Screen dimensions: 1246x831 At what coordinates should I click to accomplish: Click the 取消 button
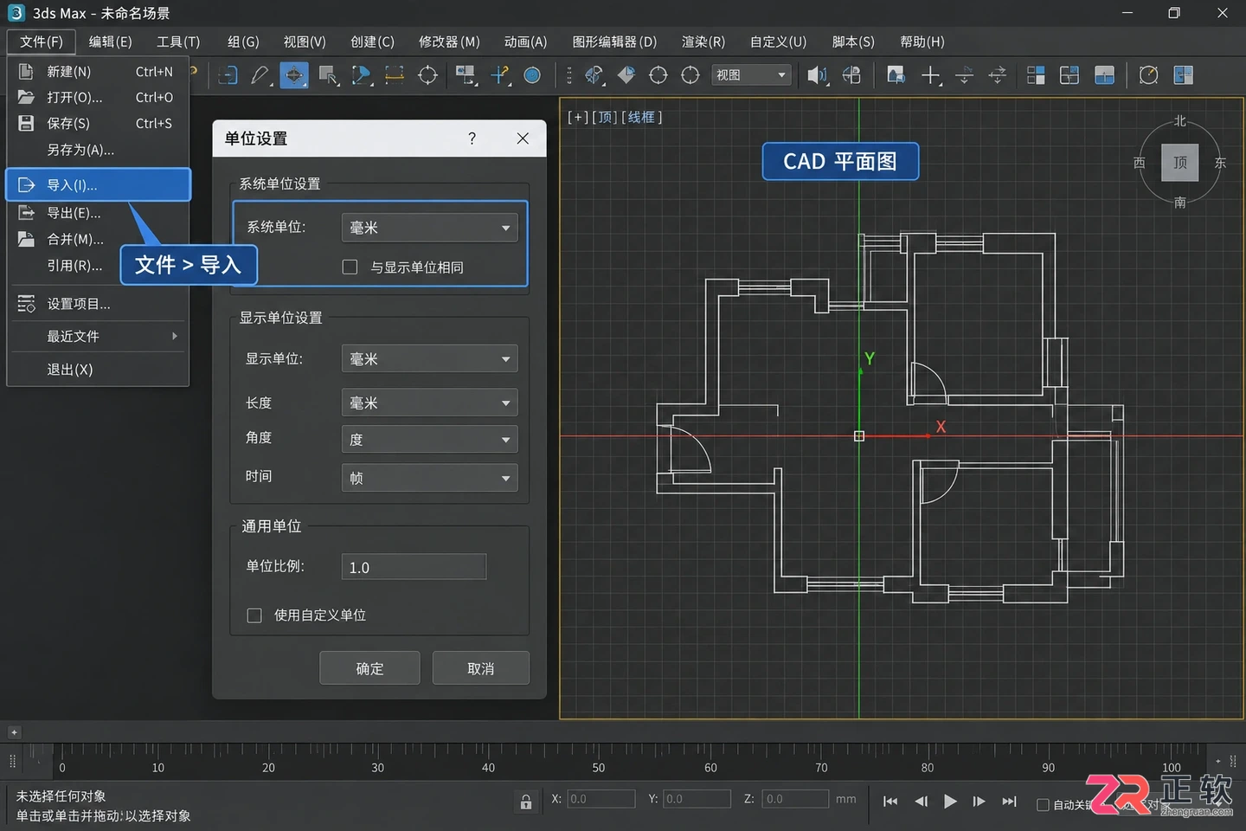[x=480, y=668]
